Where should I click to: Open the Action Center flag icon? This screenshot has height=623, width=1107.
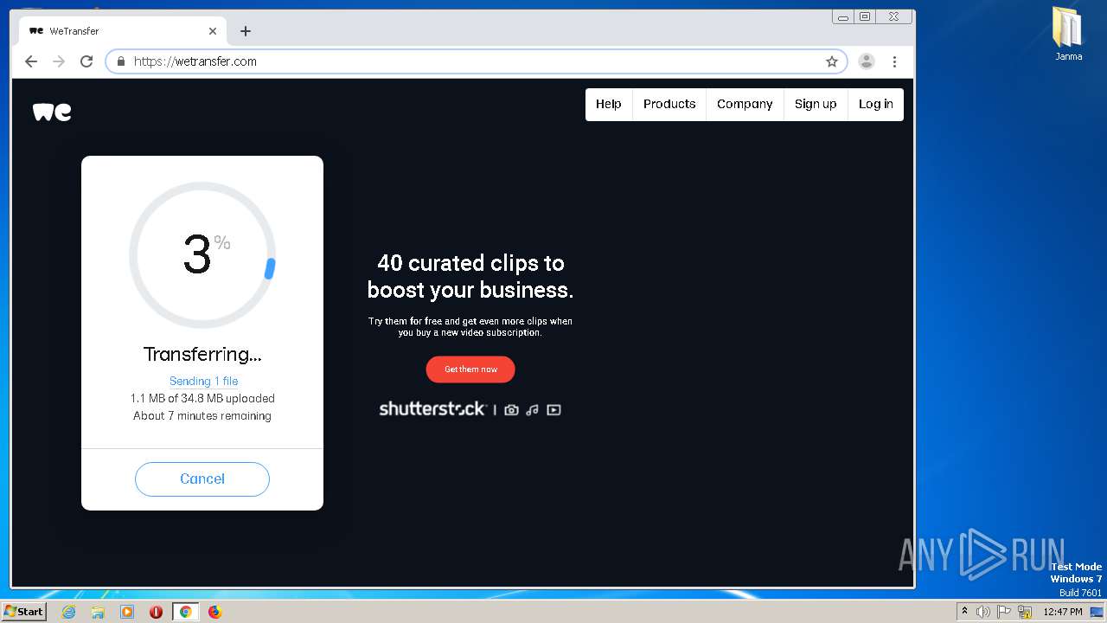[1003, 612]
